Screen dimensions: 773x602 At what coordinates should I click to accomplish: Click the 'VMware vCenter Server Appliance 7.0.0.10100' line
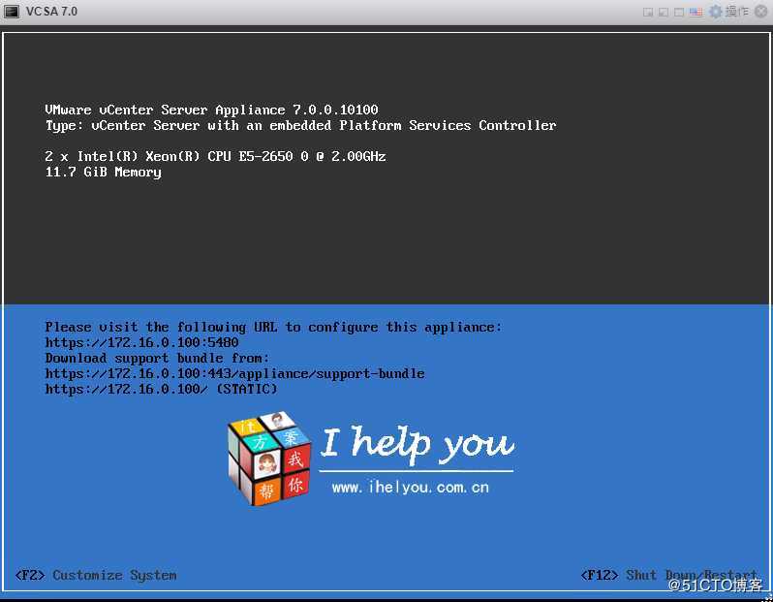(x=211, y=110)
